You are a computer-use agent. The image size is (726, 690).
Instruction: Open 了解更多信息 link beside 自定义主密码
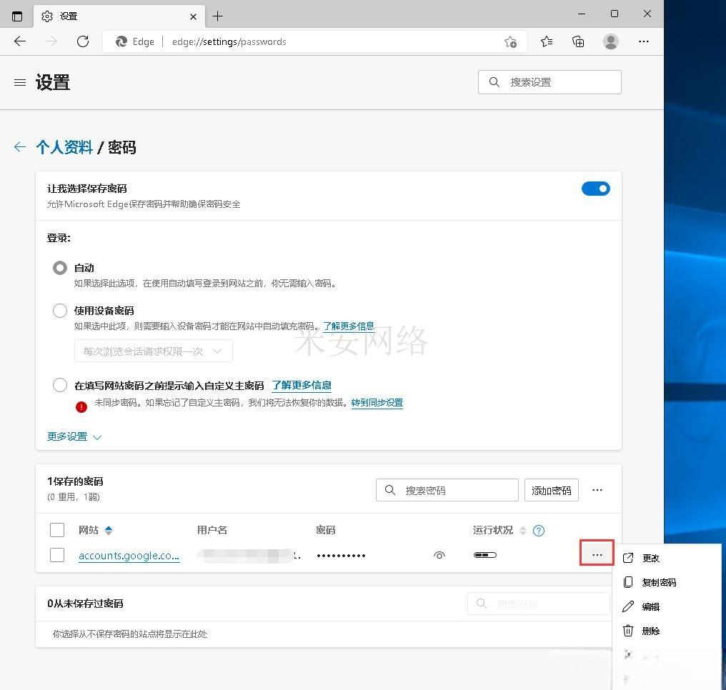[x=302, y=385]
